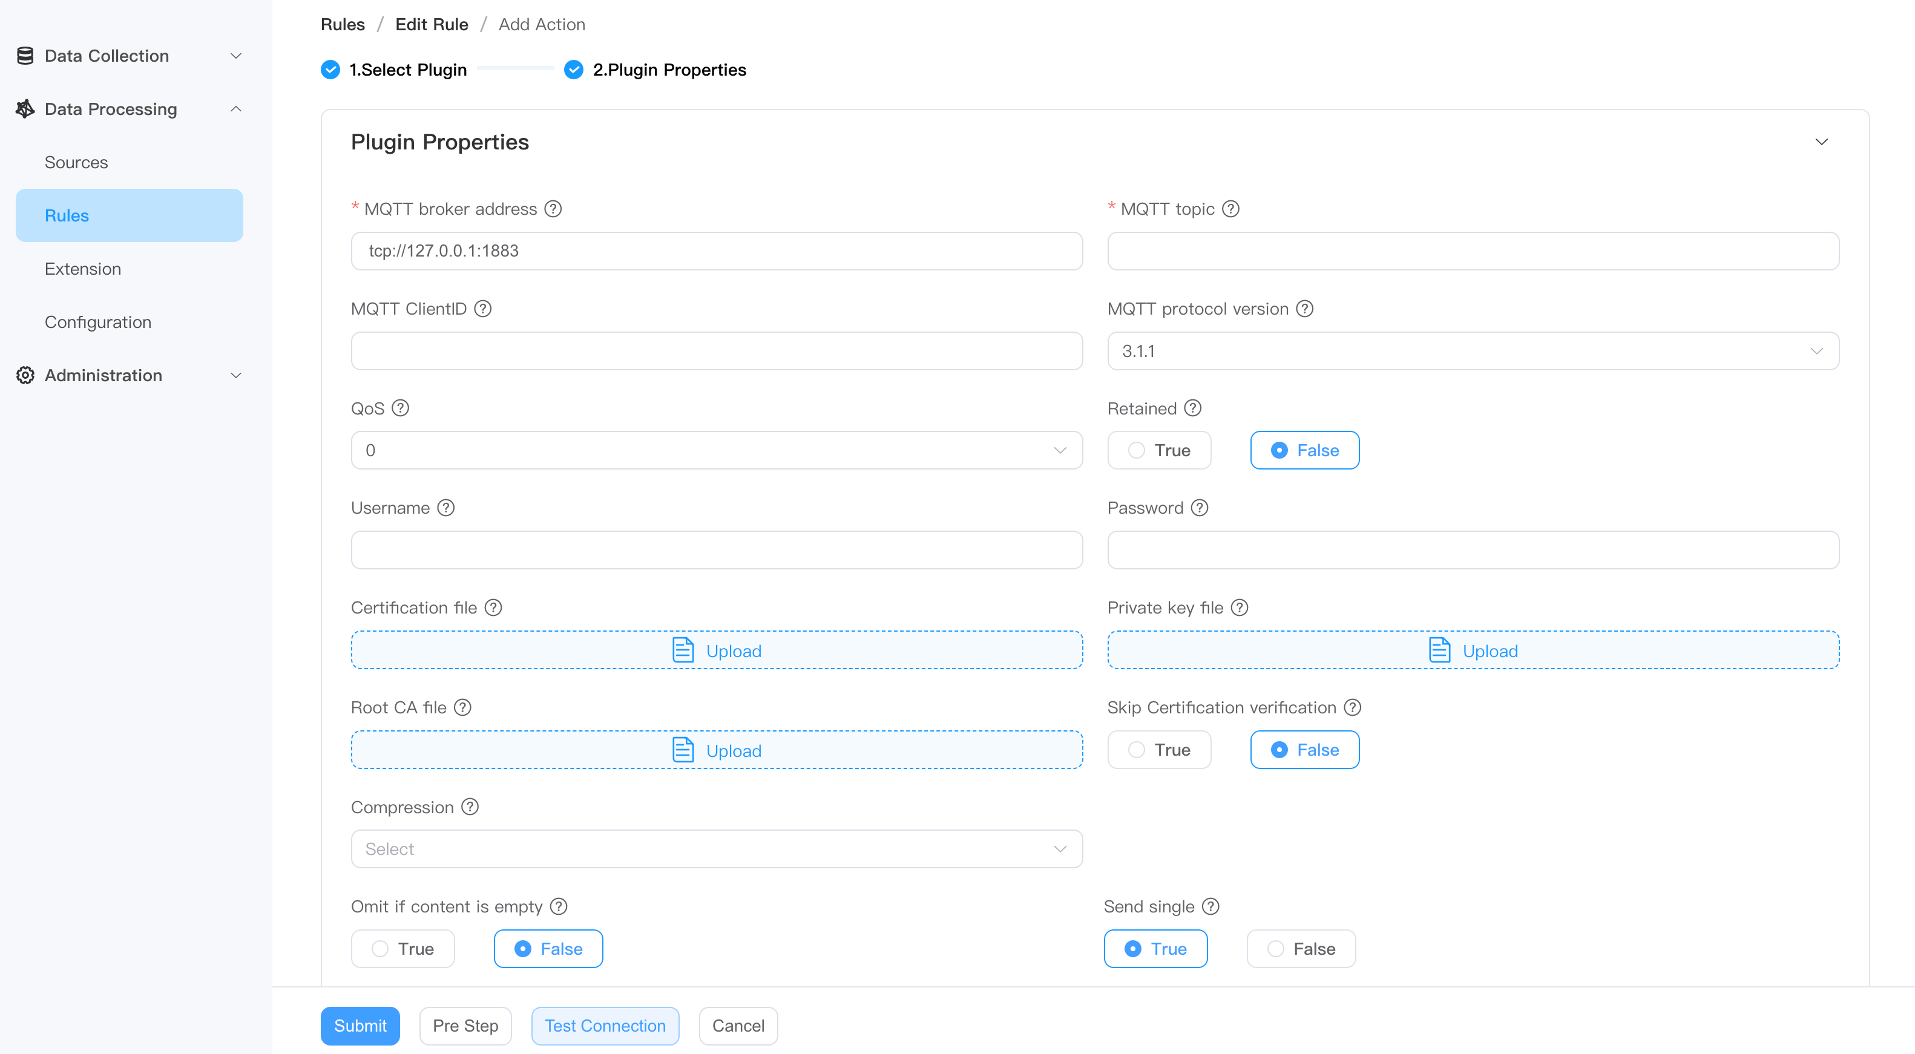Image resolution: width=1915 pixels, height=1054 pixels.
Task: Click the Private key file help icon
Action: tap(1240, 608)
